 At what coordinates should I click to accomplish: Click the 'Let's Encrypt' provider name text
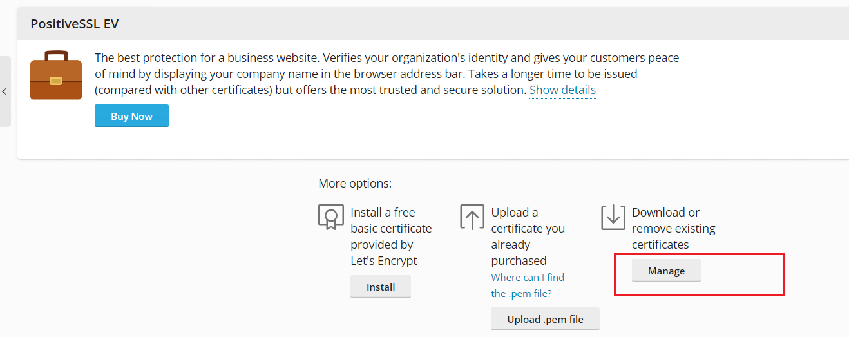[x=384, y=261]
